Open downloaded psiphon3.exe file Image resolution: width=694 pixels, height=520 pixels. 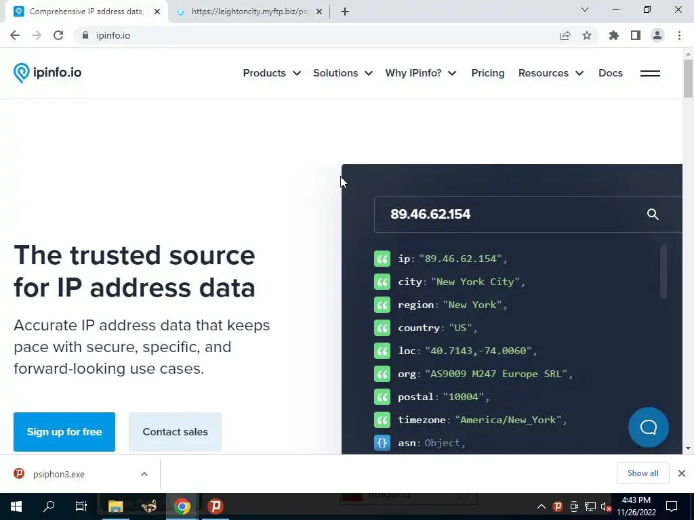pos(58,474)
